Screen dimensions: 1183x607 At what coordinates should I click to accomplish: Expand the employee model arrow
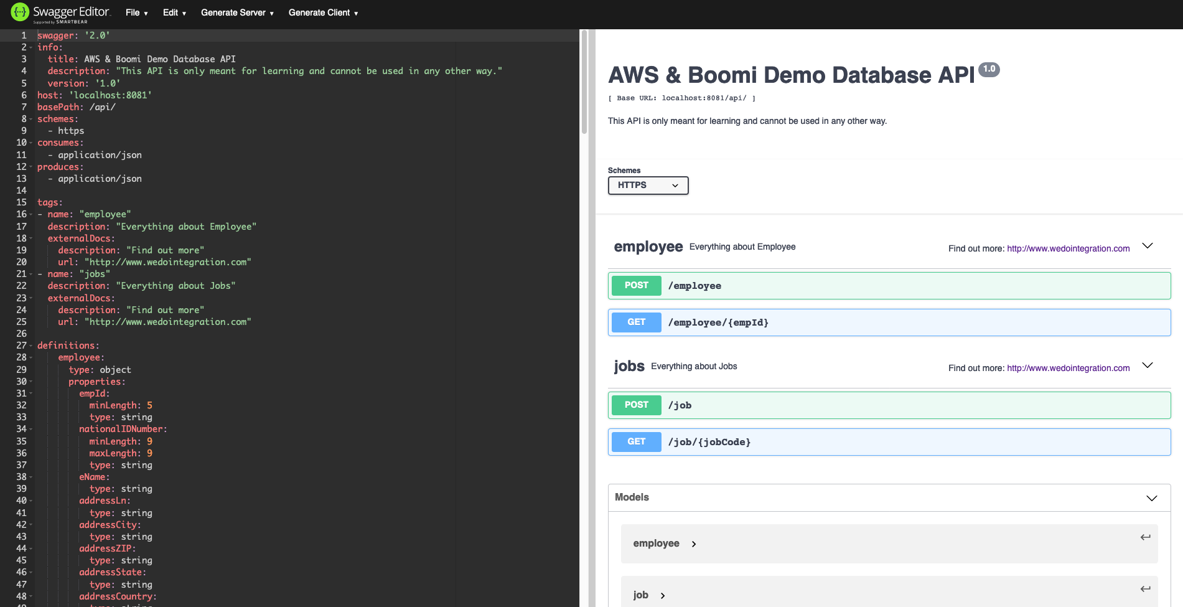(x=694, y=544)
